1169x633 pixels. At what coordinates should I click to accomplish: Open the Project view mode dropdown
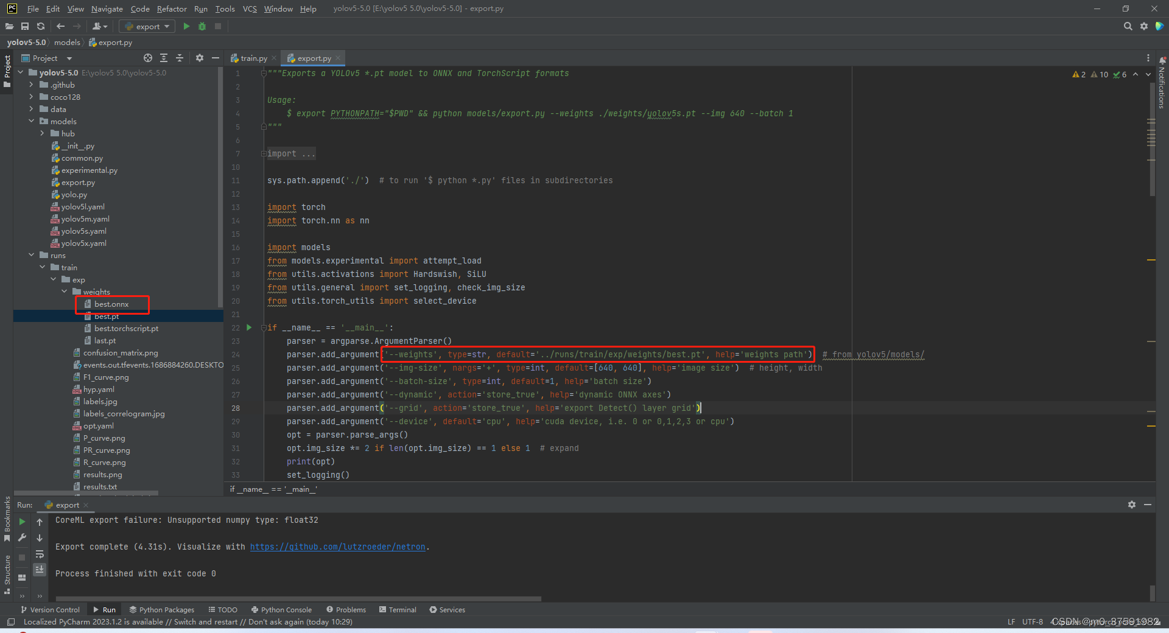47,58
